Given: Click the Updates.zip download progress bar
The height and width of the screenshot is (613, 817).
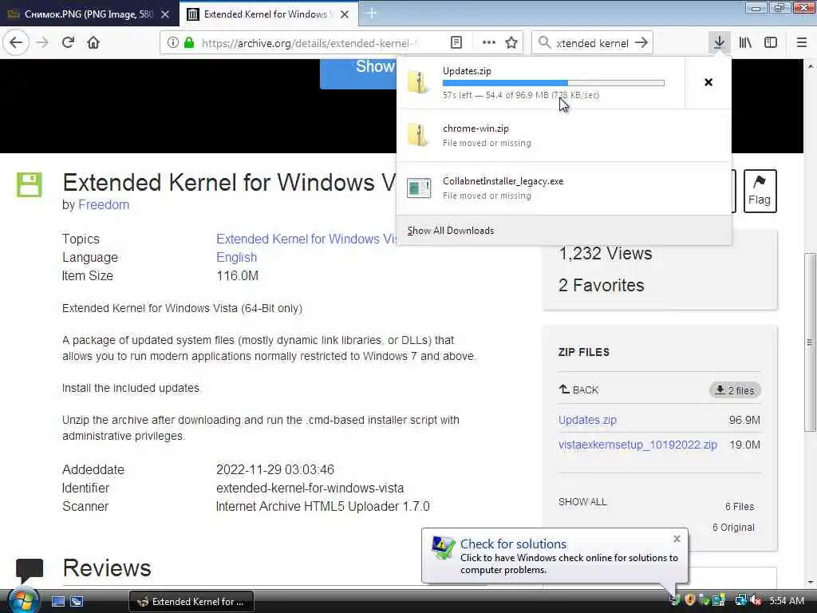Looking at the screenshot, I should [554, 83].
